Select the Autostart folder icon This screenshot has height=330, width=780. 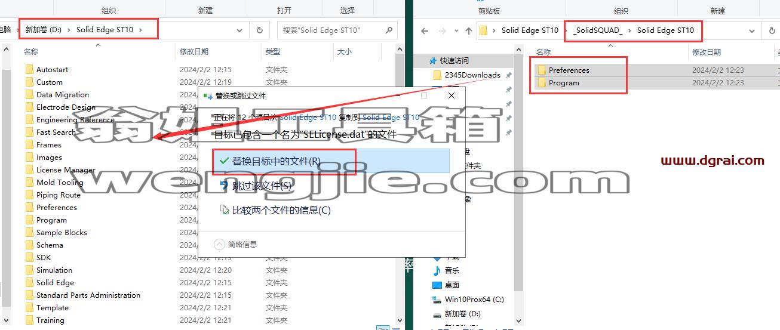click(29, 70)
